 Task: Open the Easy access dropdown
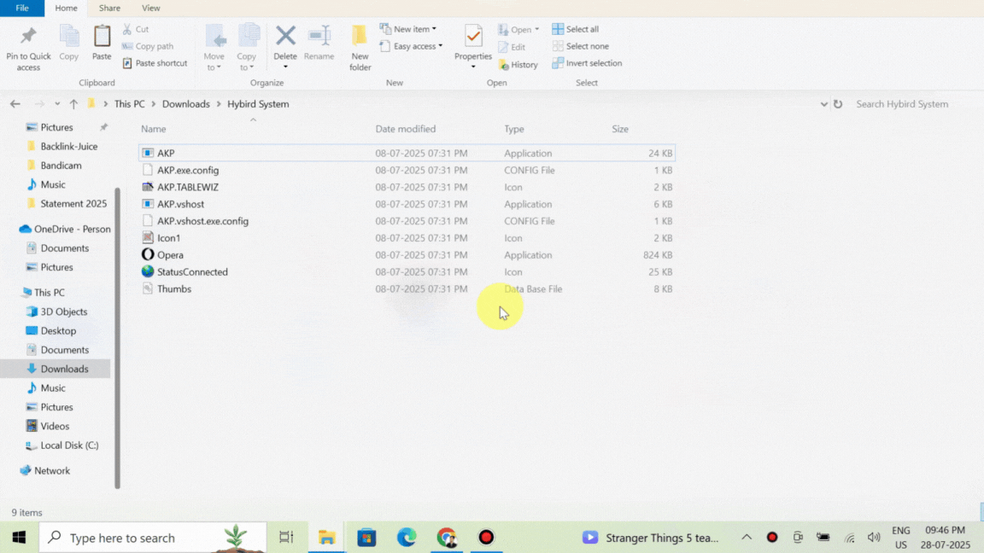[x=412, y=46]
